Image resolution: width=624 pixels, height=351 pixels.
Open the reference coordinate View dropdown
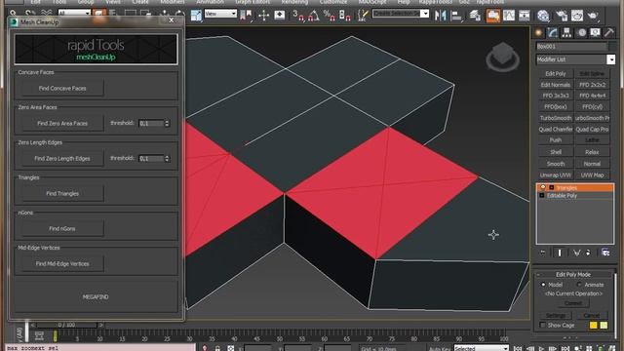(221, 14)
